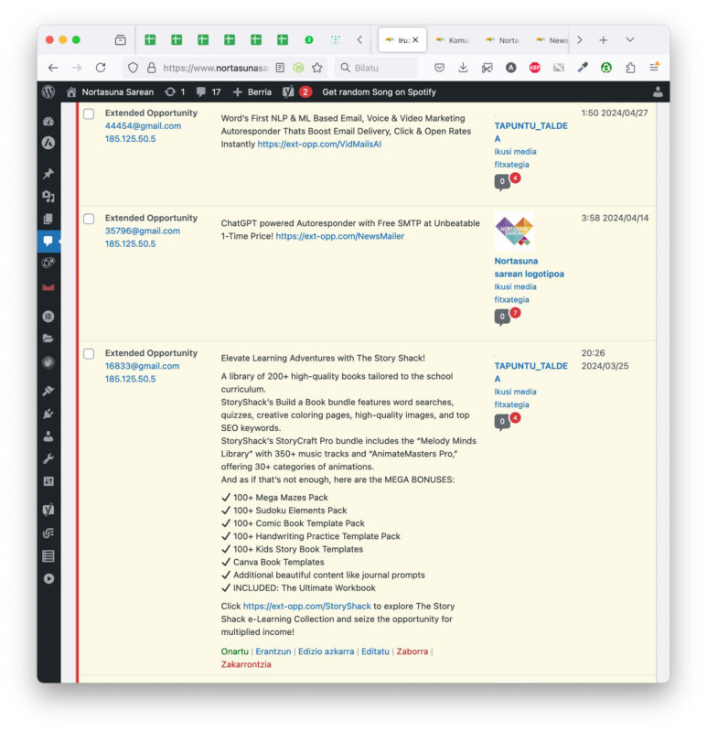This screenshot has height=732, width=707.
Task: Open the Appearance brush sidebar icon
Action: pos(48,391)
